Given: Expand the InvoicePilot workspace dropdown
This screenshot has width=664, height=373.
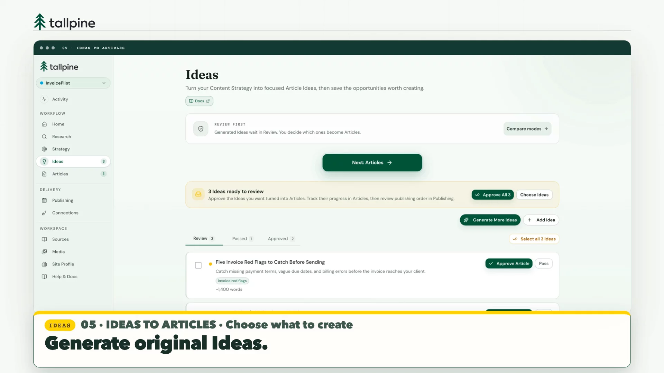Looking at the screenshot, I should (x=73, y=83).
